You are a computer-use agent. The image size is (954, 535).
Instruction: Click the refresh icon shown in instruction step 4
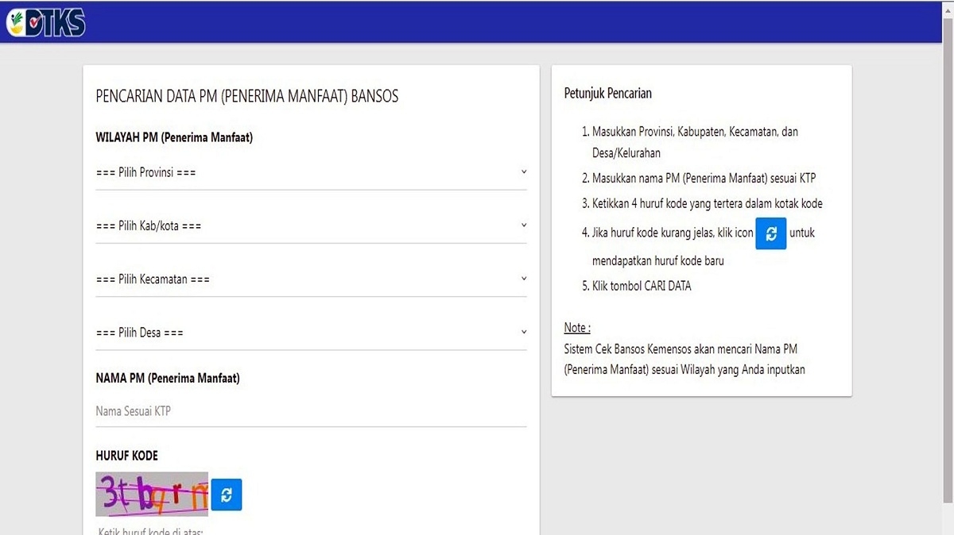[770, 233]
